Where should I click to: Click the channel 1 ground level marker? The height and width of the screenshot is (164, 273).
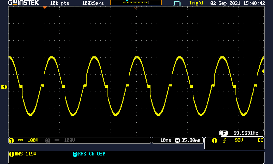pos(4,87)
